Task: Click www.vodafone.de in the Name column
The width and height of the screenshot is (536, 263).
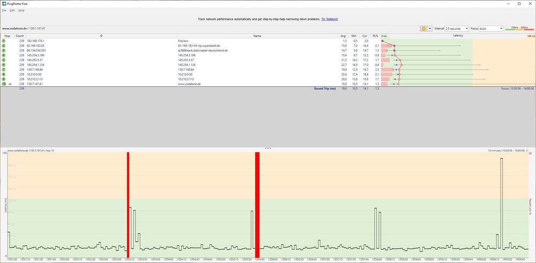Action: tap(189, 84)
